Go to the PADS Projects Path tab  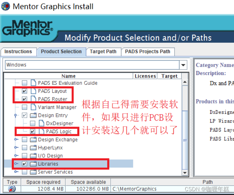[x=148, y=52]
